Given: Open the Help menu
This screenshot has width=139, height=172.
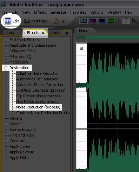Looking at the screenshot, I should pyautogui.click(x=129, y=12).
